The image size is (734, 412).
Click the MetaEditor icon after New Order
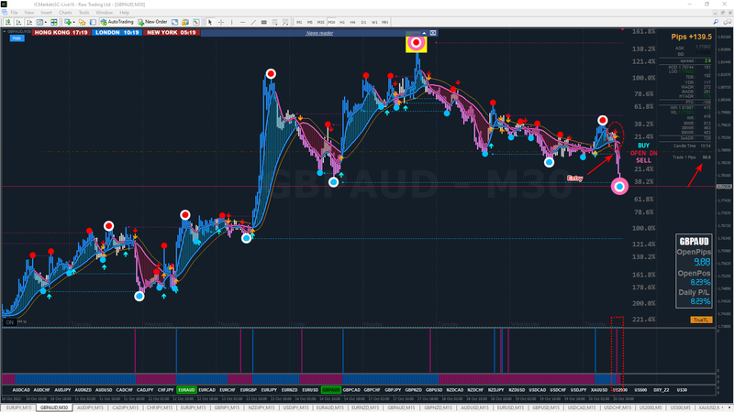click(x=185, y=22)
